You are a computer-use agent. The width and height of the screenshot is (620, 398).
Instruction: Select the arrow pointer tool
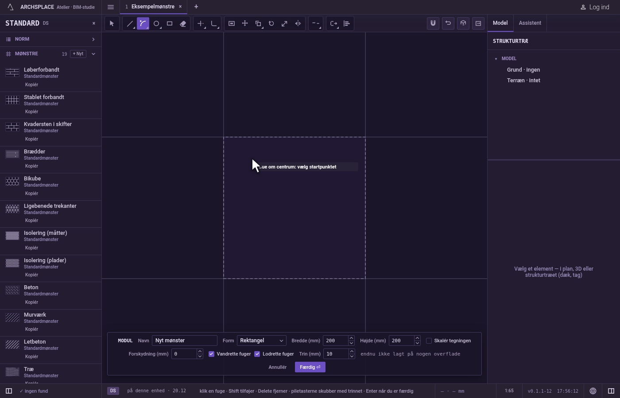[112, 23]
